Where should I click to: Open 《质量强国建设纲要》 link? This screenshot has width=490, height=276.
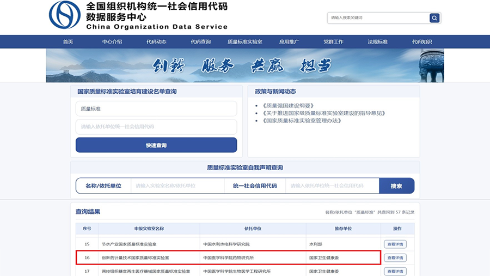pos(288,105)
